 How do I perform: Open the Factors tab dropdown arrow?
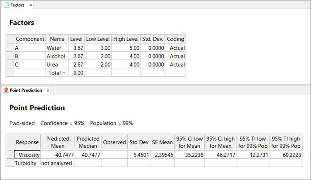tap(31, 5)
